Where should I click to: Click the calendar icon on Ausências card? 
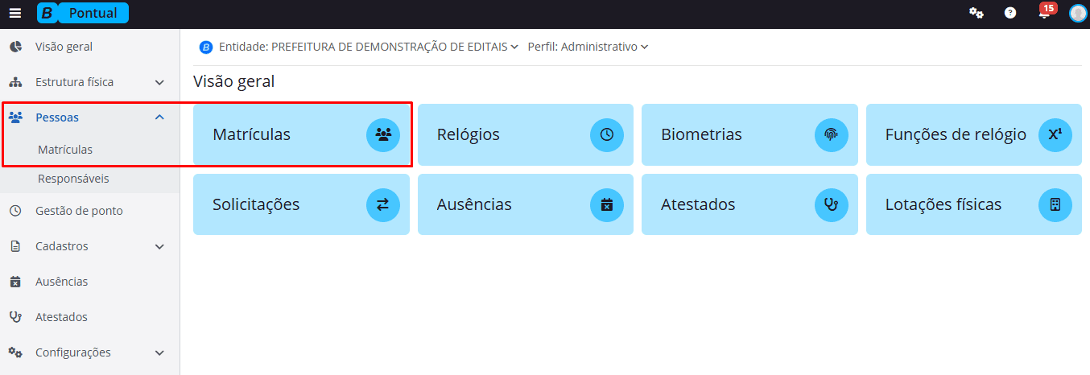click(x=607, y=204)
